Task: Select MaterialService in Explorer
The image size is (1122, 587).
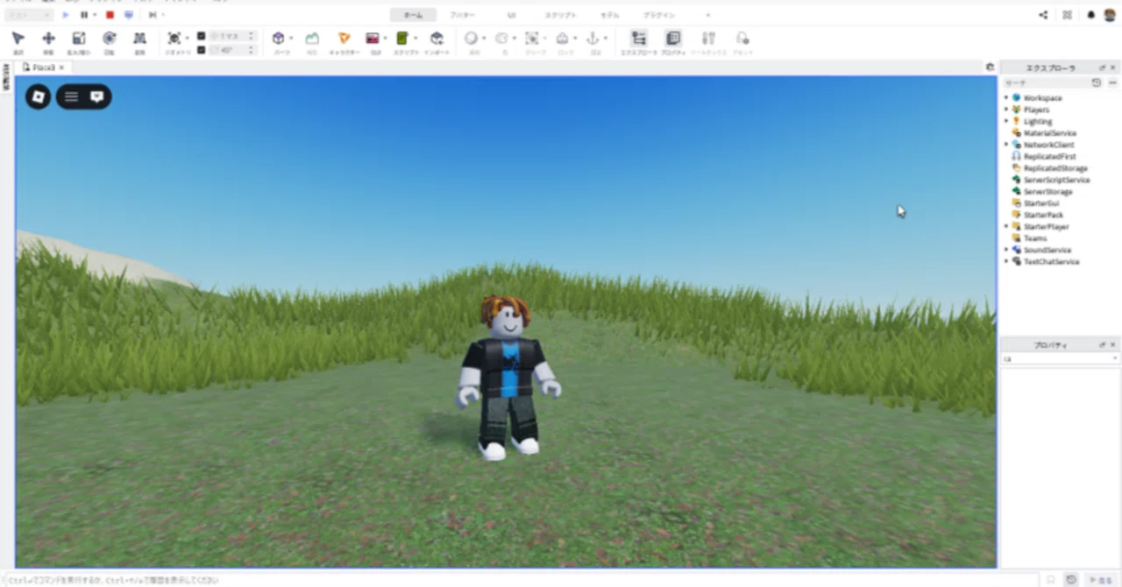Action: click(1049, 133)
